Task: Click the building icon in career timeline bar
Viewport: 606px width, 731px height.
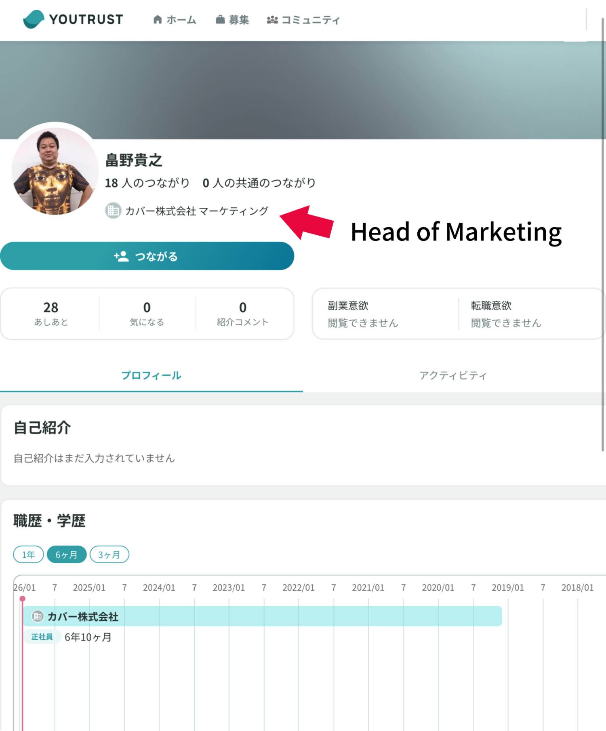Action: pos(38,616)
